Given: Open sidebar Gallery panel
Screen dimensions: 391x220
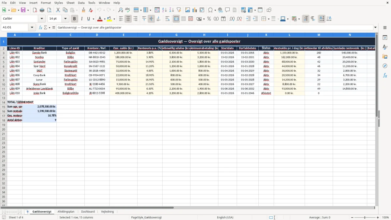Looking at the screenshot, I should (x=385, y=57).
